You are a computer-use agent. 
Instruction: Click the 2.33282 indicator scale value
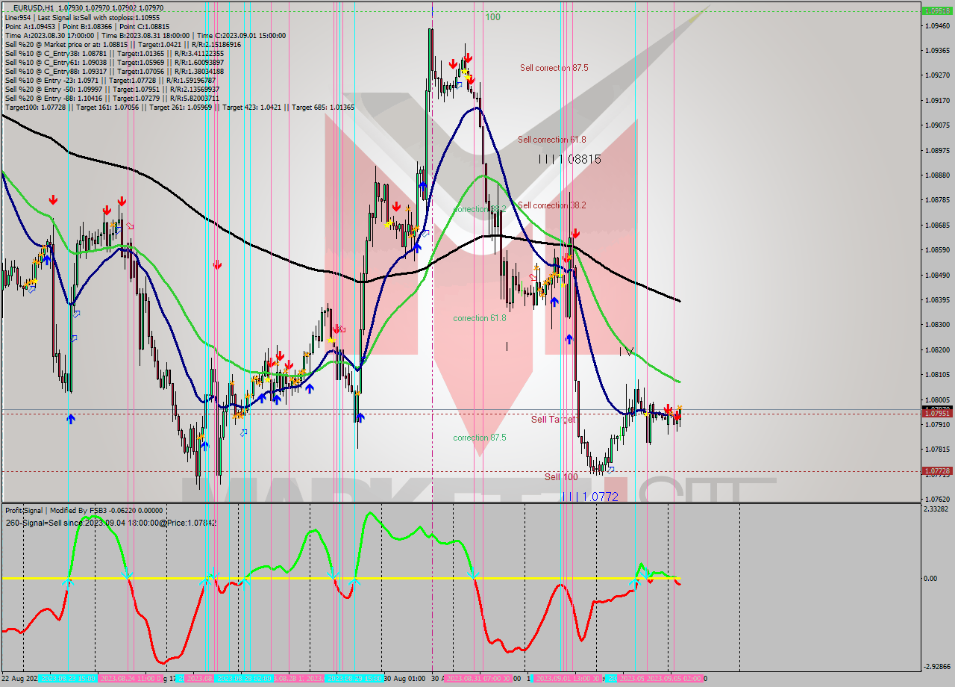point(937,509)
